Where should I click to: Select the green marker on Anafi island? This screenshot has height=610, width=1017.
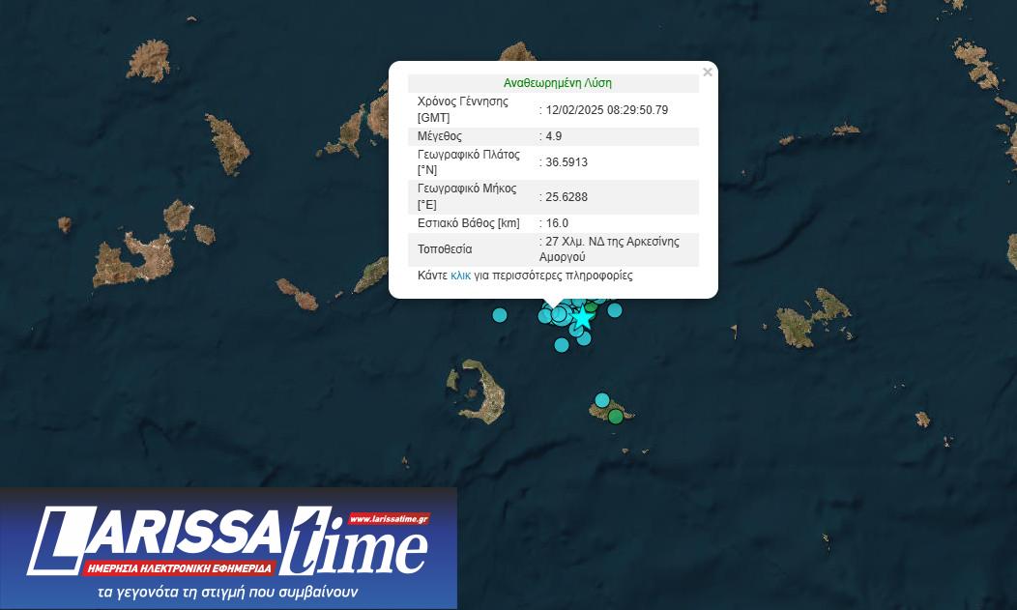(616, 417)
